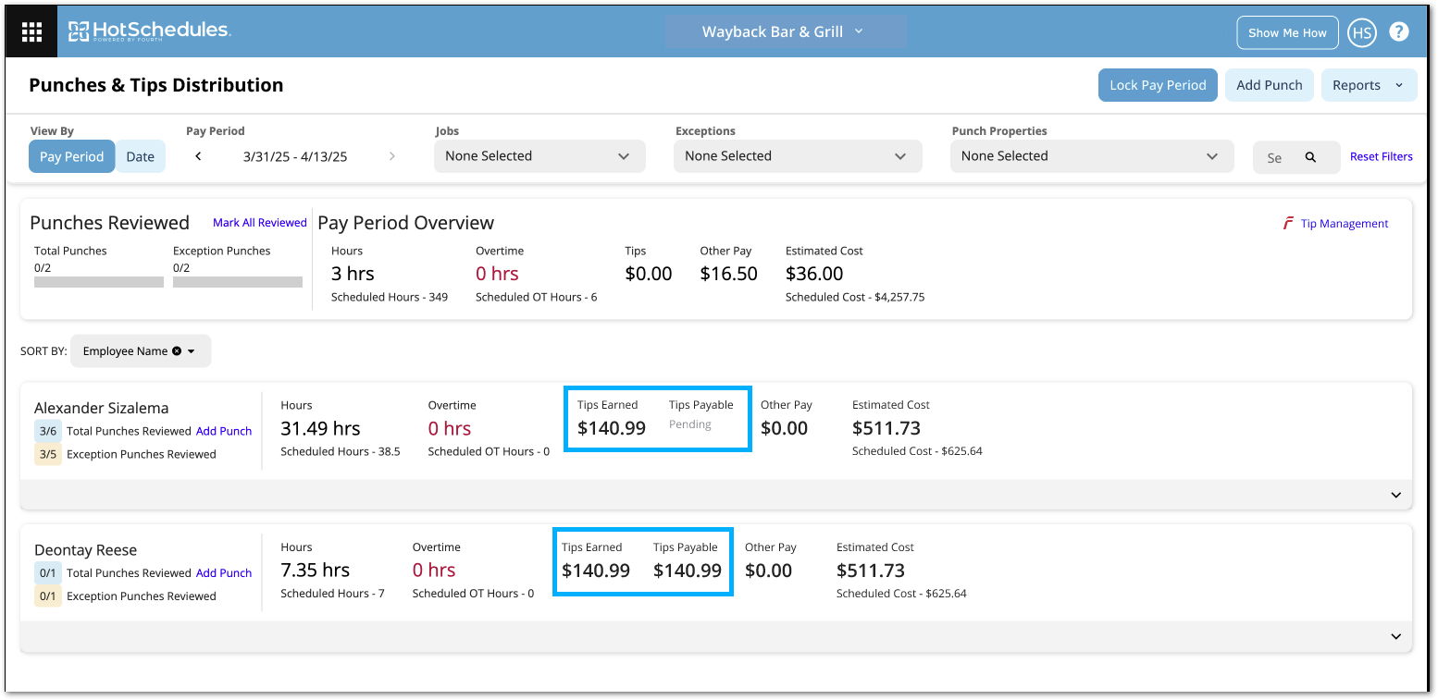Open the app grid launcher icon
1438x700 pixels.
click(32, 32)
